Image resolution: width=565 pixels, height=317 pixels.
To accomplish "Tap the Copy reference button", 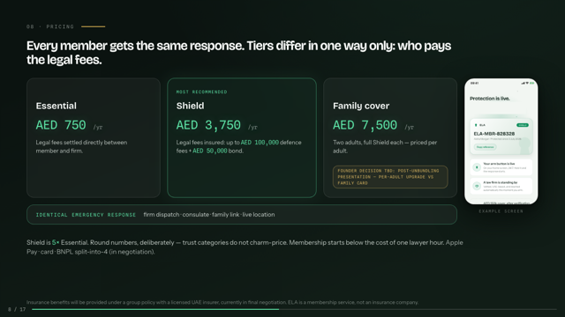I will pyautogui.click(x=485, y=147).
